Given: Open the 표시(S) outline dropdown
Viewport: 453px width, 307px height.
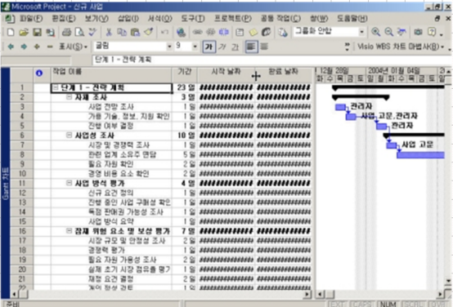Looking at the screenshot, I should [x=73, y=47].
